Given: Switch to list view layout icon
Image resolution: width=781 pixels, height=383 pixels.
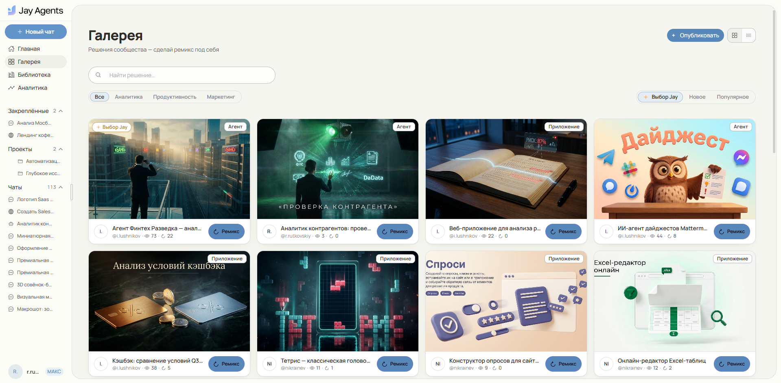Looking at the screenshot, I should point(748,35).
